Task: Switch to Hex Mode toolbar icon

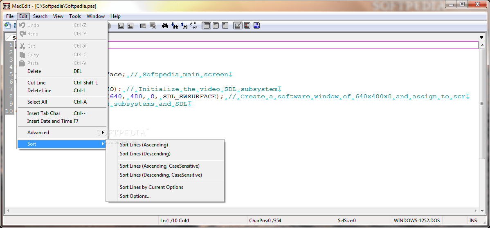Action: pos(256,26)
